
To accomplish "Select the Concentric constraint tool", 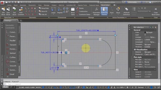I will pyautogui.click(x=11, y=61).
